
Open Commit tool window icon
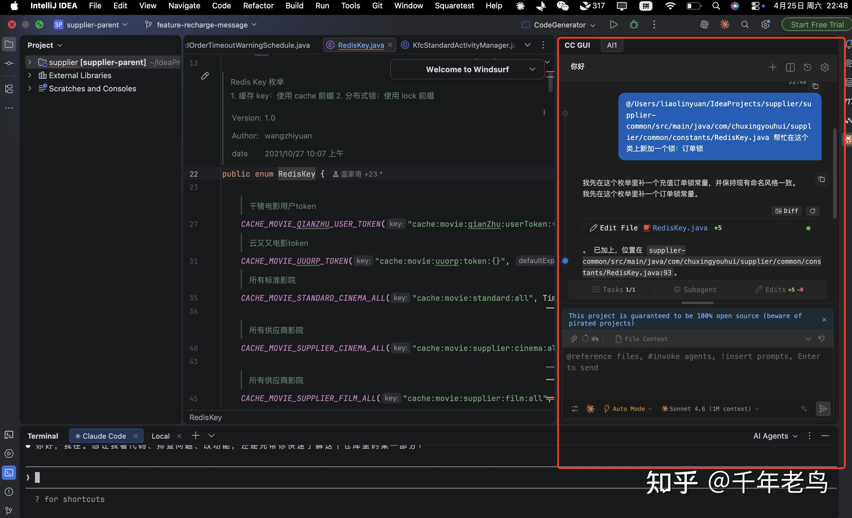click(x=9, y=63)
